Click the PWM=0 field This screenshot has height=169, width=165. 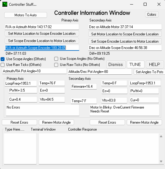tap(144, 91)
